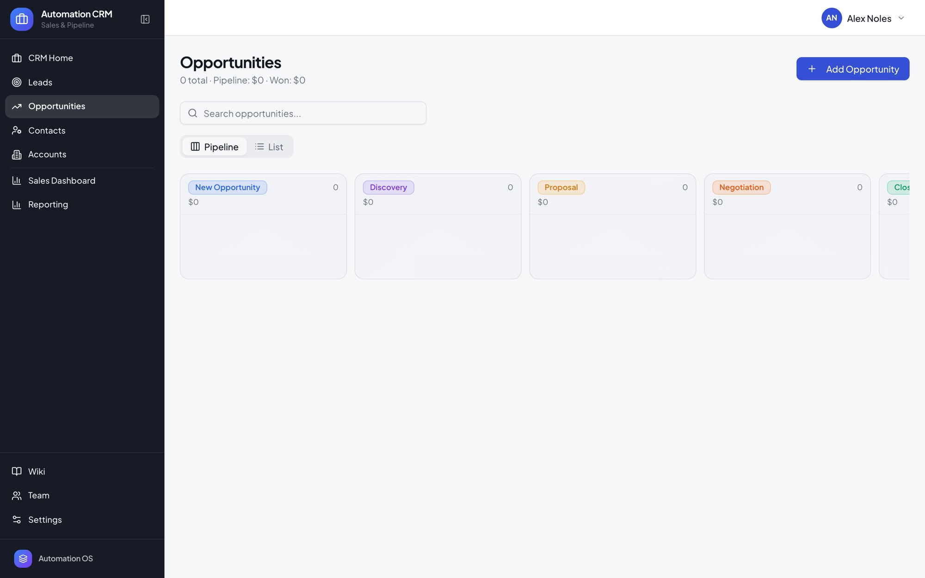
Task: Click the Proposal stage badge
Action: pos(561,187)
